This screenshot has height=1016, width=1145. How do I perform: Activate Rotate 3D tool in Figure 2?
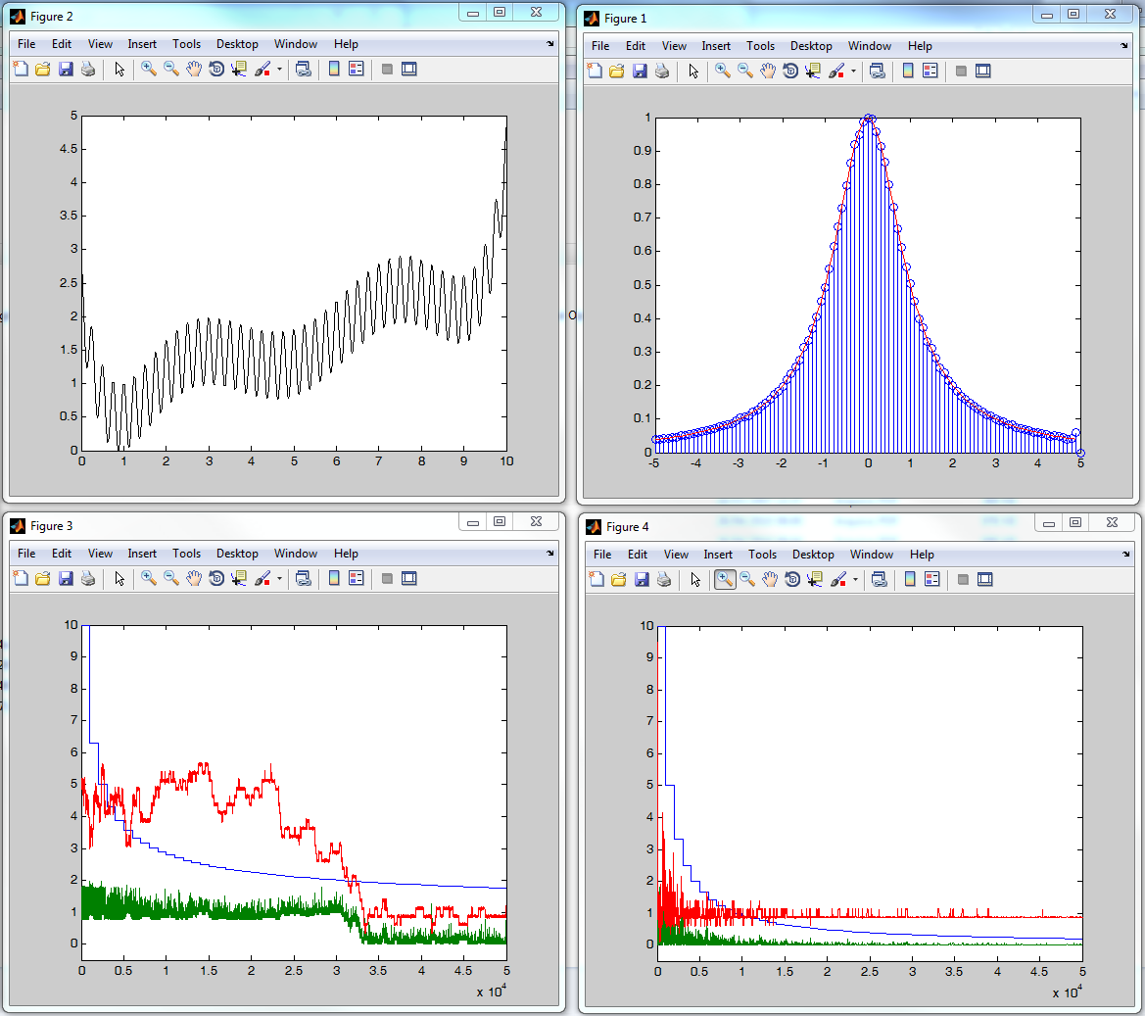(x=216, y=69)
